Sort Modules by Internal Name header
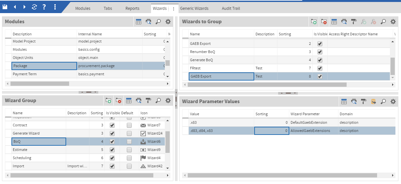This screenshot has height=184, width=401. point(90,34)
